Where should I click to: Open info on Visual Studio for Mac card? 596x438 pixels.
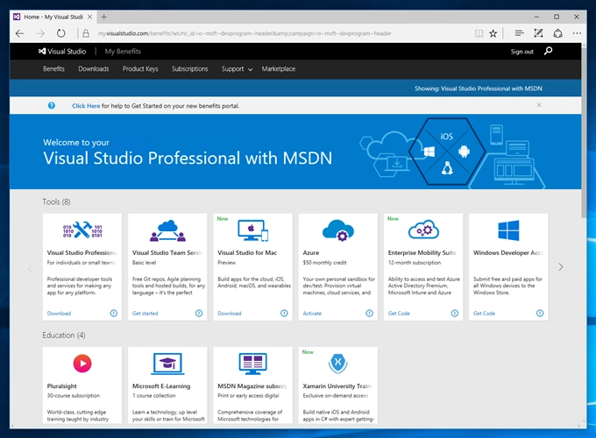[x=284, y=313]
